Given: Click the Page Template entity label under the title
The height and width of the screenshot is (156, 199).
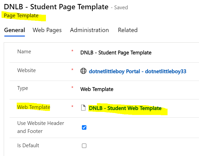Looking at the screenshot, I should coord(21,16).
